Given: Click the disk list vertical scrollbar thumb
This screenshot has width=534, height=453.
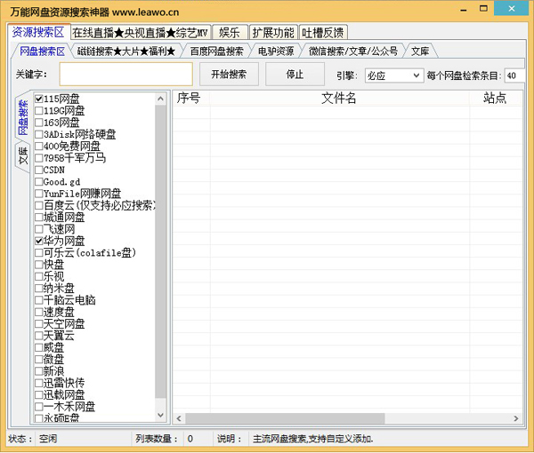Looking at the screenshot, I should coord(160,251).
